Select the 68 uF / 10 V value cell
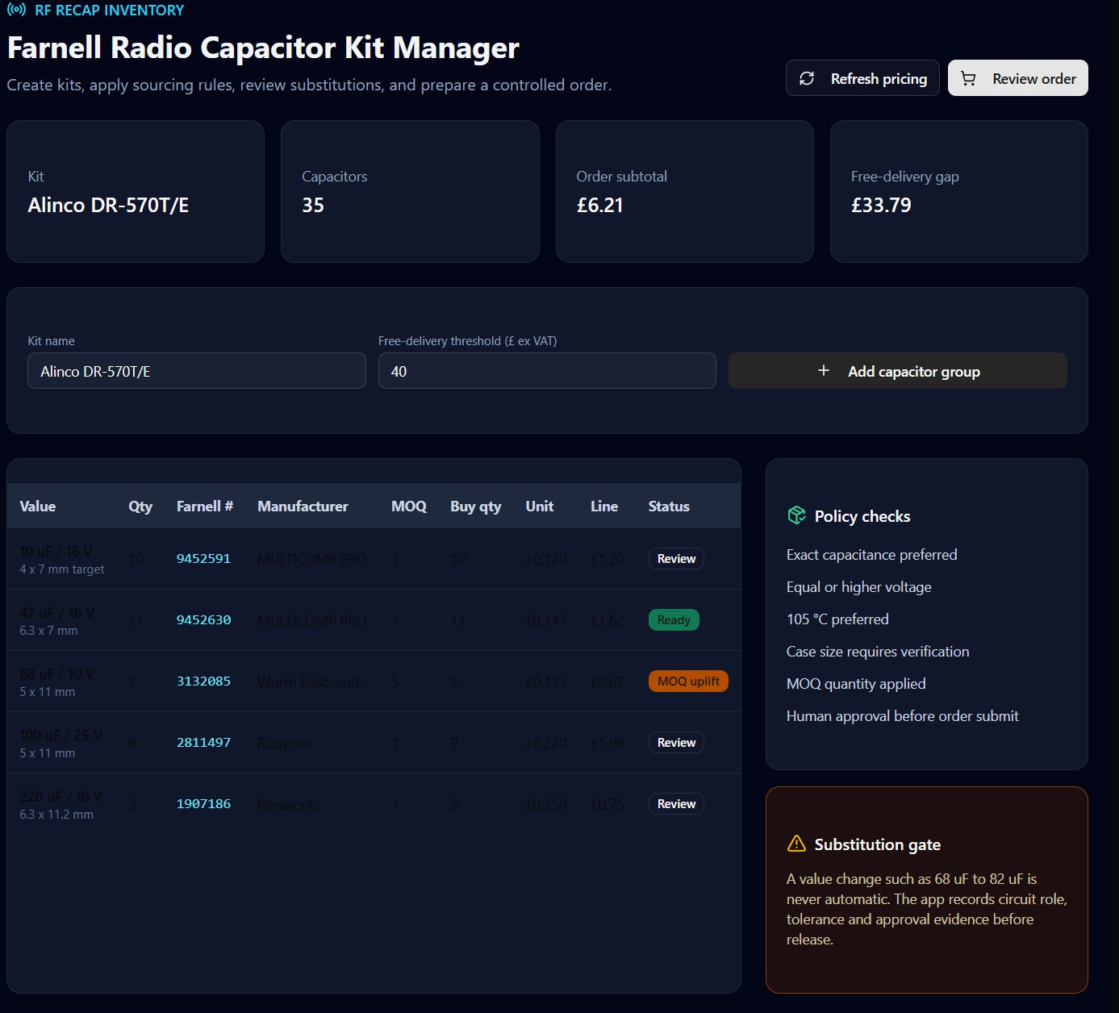 (x=57, y=673)
